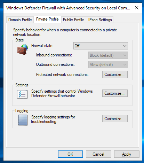Select the Private Profile tab

(47, 19)
